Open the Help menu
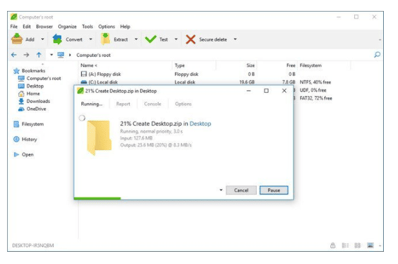The height and width of the screenshot is (264, 398). (125, 26)
